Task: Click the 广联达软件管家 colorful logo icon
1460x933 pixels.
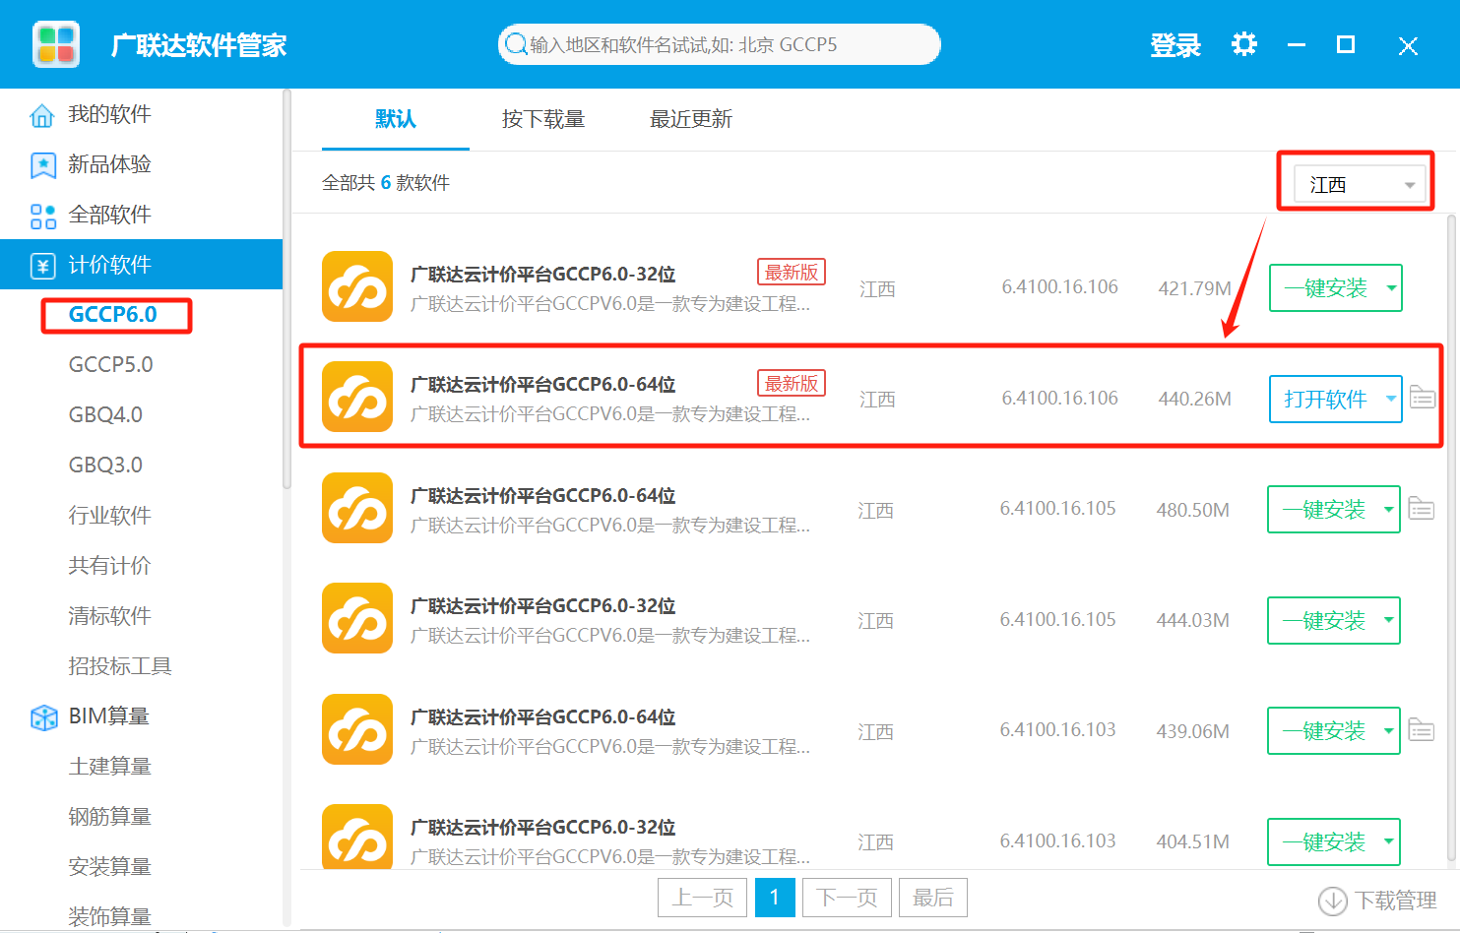Action: tap(56, 44)
